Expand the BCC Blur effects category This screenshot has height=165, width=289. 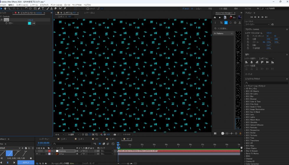[245, 96]
